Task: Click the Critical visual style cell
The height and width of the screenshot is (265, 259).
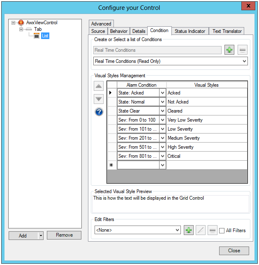Action: point(206,156)
